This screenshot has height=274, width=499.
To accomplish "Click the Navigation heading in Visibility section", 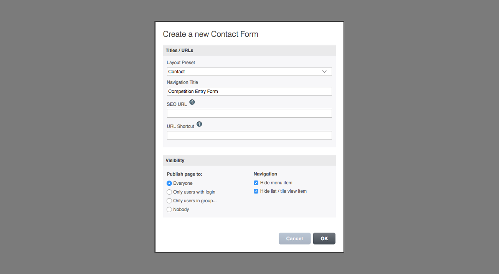I will click(x=265, y=174).
